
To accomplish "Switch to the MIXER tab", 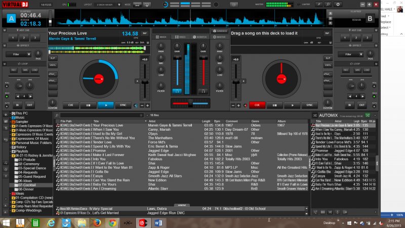I will tap(161, 37).
